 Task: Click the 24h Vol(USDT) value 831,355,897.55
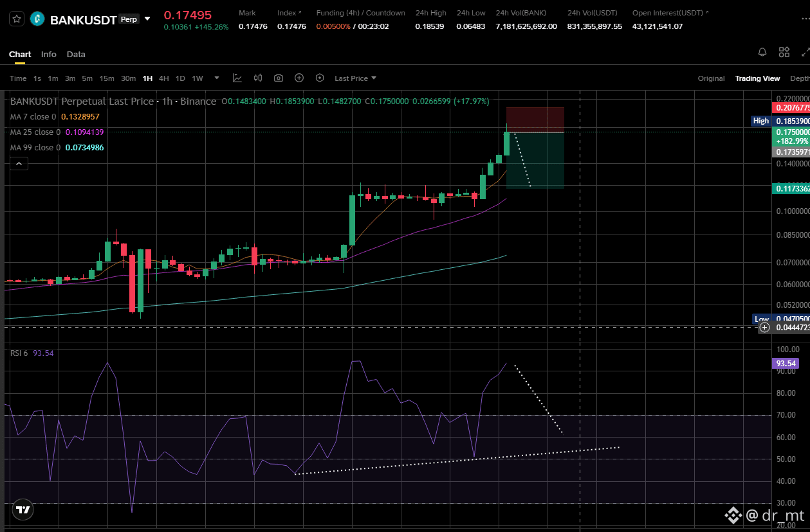click(x=594, y=26)
